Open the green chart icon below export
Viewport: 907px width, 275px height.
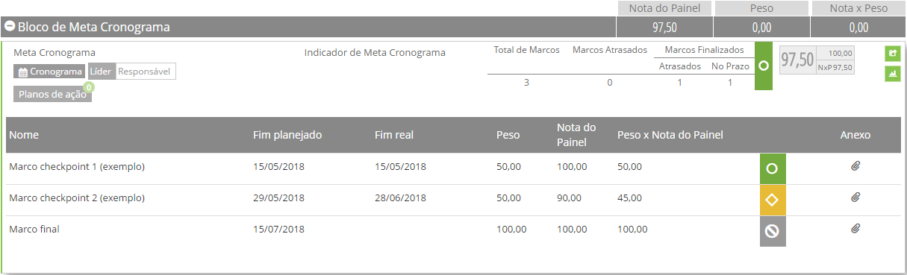coord(892,74)
